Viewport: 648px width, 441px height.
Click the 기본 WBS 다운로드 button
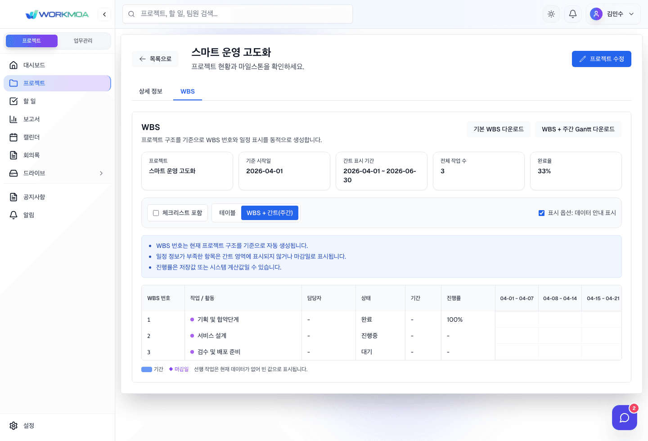click(x=499, y=129)
